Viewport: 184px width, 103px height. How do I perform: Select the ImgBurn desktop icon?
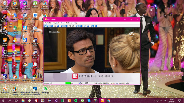pos(15,53)
